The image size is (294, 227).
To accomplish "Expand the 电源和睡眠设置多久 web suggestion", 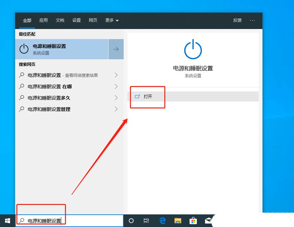I will tap(116, 98).
